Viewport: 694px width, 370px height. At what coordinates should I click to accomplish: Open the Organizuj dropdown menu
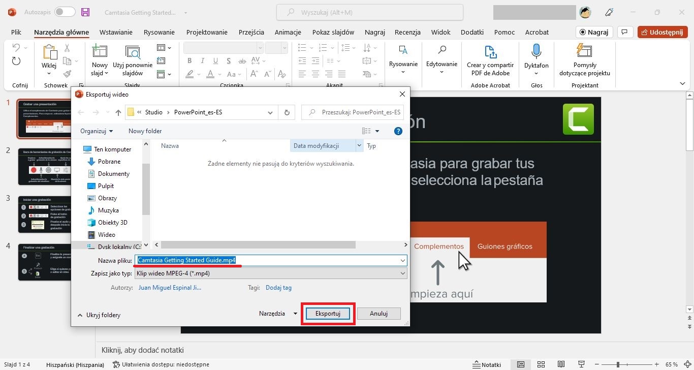[x=97, y=131]
